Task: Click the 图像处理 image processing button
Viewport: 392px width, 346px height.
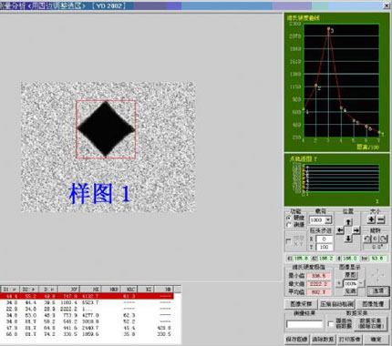Action: tap(373, 304)
